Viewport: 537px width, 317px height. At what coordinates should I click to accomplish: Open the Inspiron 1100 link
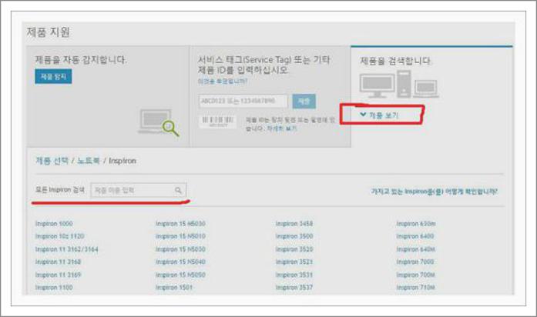(54, 288)
